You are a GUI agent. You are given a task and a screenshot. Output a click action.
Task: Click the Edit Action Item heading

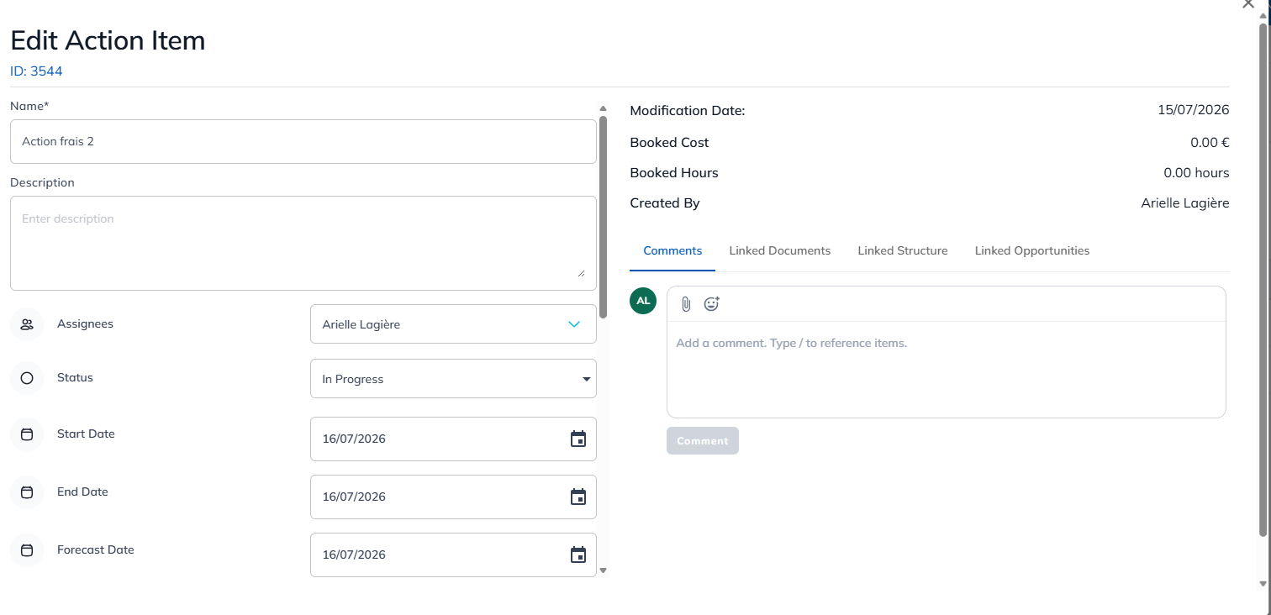pos(108,40)
